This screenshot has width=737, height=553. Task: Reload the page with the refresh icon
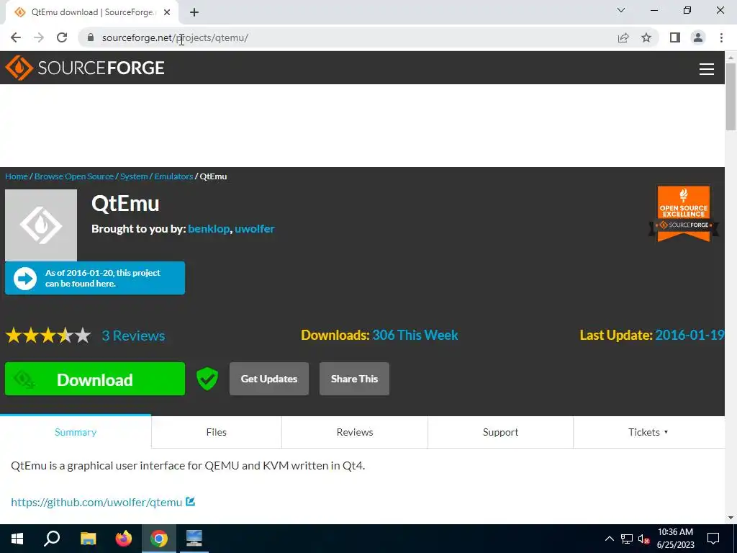62,37
